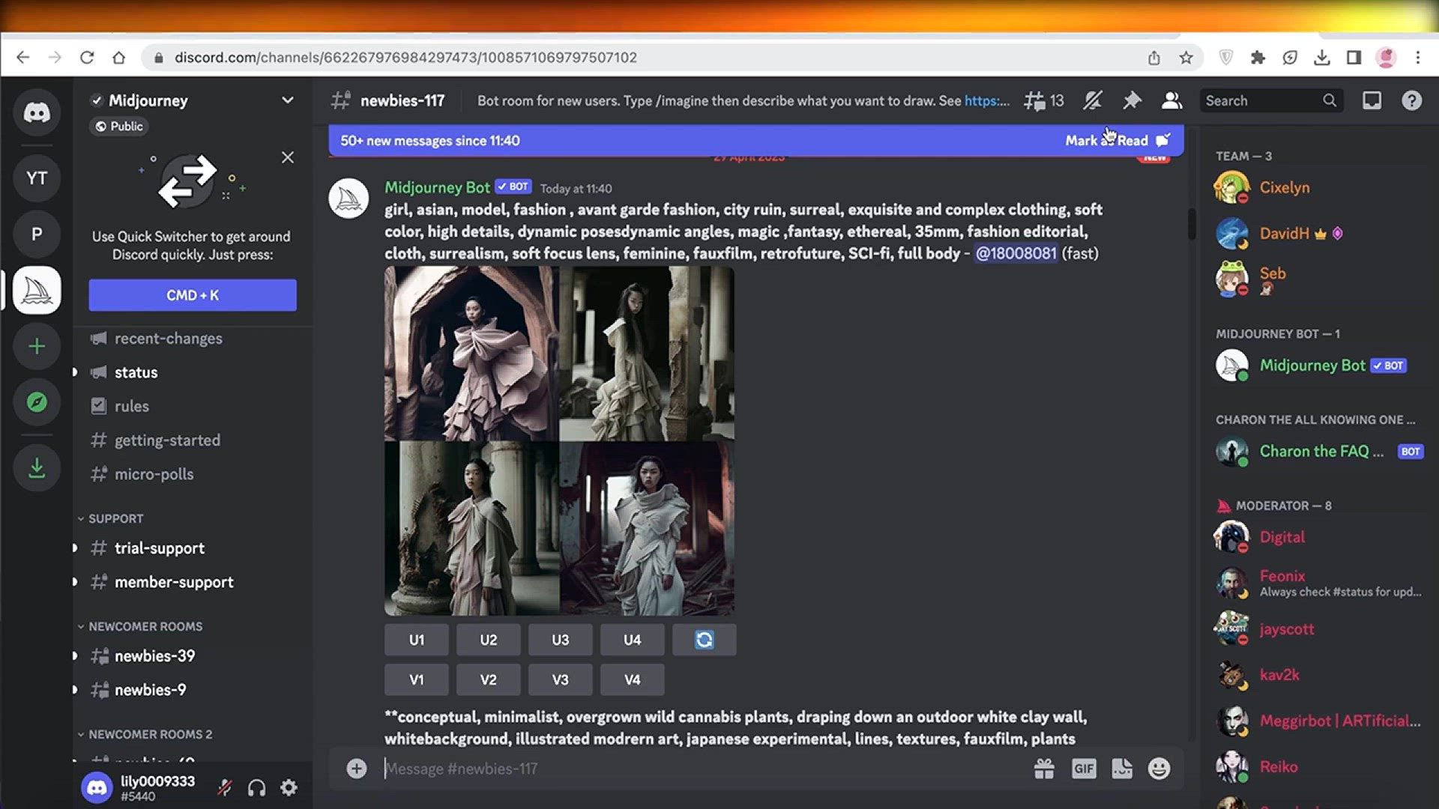Mark channel as read
Image resolution: width=1439 pixels, height=809 pixels.
pos(1117,141)
